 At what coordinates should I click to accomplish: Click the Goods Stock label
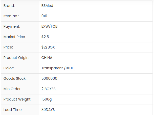pos(15,78)
